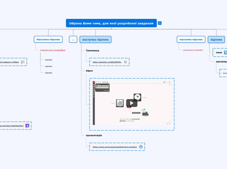Select the 'відео' subtopic
Image resolution: width=227 pixels, height=169 pixels.
[x=89, y=71]
